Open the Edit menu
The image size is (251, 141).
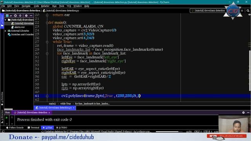(x=9, y=6)
